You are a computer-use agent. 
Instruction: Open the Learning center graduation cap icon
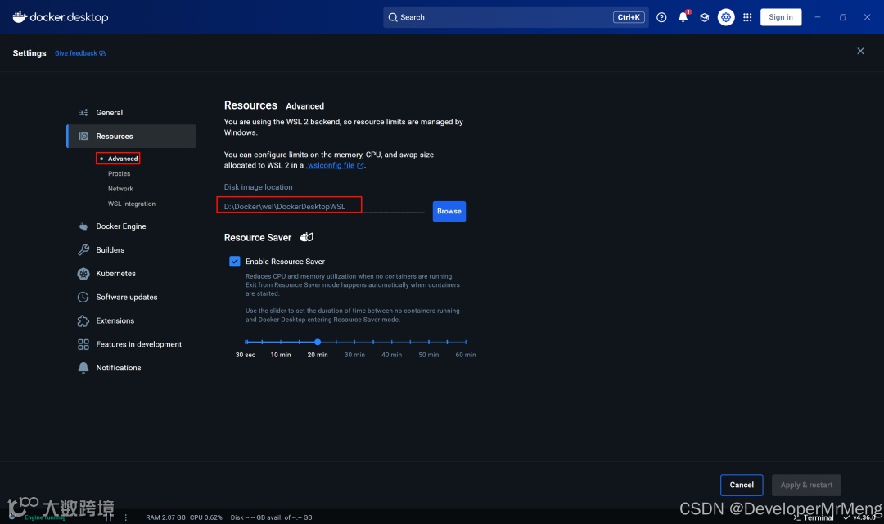(704, 17)
